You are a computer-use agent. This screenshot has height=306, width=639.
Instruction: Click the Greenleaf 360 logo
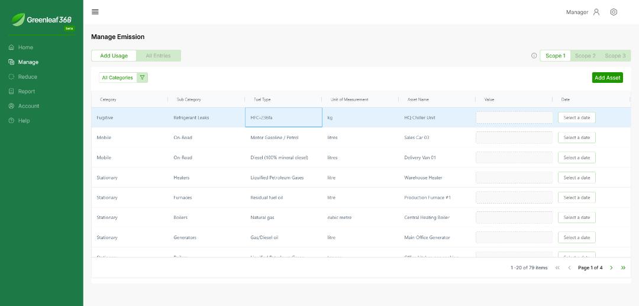coord(41,20)
